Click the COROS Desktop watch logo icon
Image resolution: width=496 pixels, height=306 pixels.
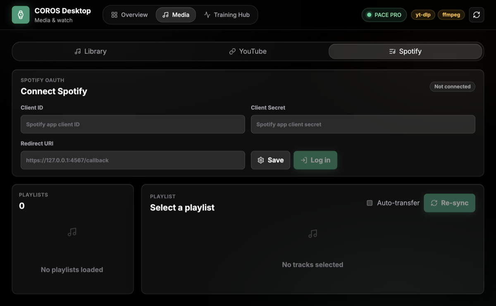tap(21, 15)
